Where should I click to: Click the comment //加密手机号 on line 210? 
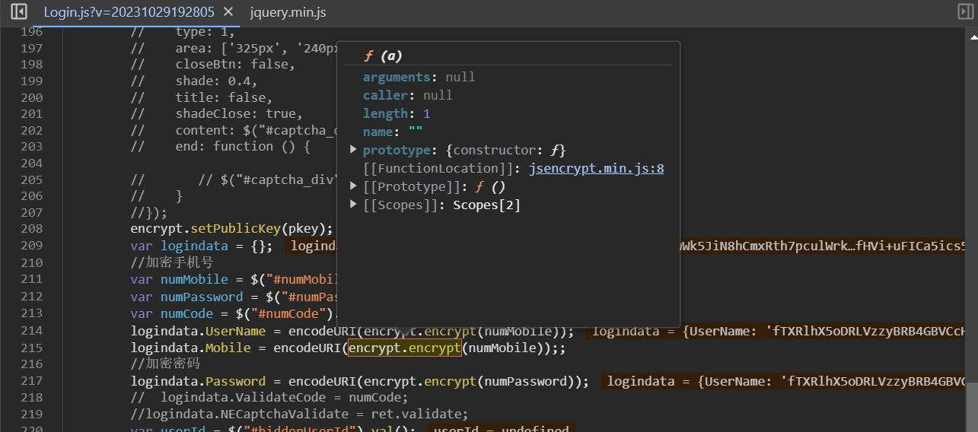pyautogui.click(x=172, y=262)
